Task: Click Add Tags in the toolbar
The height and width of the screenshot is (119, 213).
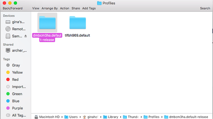Action: [89, 8]
